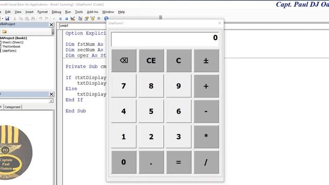Click digit 7 on calculator
Image resolution: width=329 pixels, height=185 pixels.
[124, 86]
